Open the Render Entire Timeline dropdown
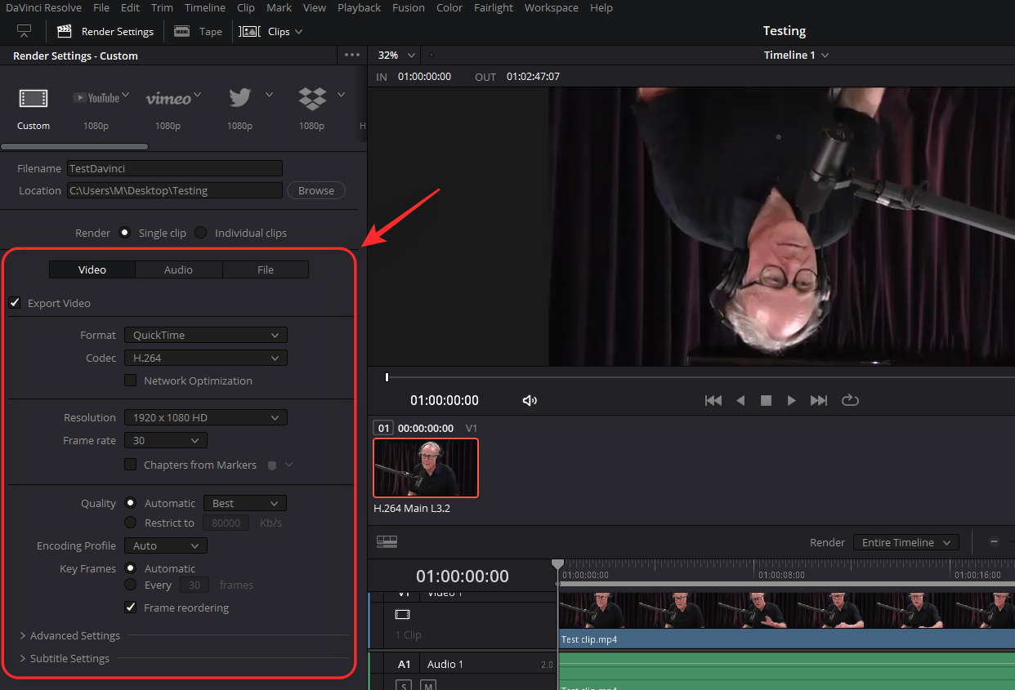 pyautogui.click(x=905, y=542)
